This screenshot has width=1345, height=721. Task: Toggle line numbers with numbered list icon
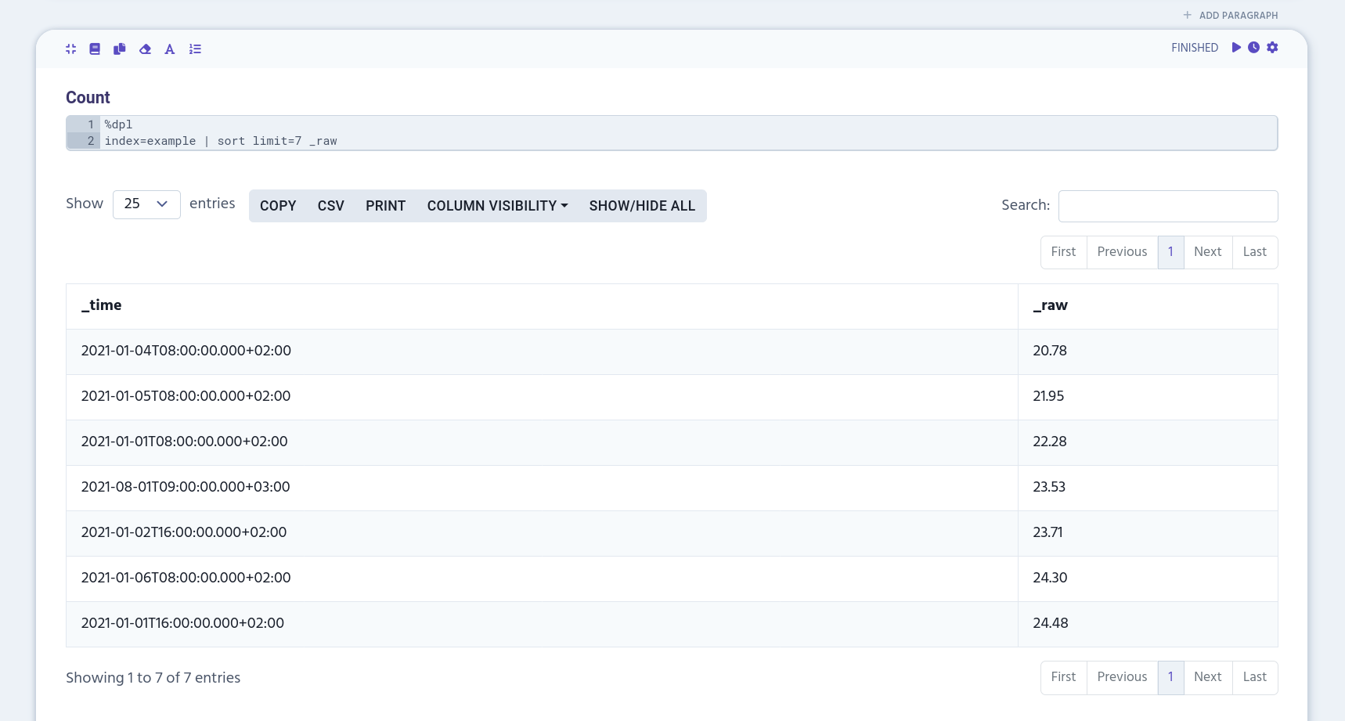(x=195, y=49)
